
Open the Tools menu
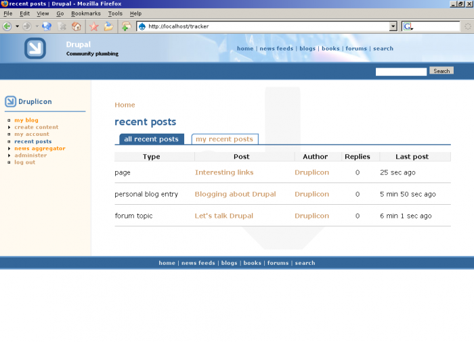click(x=115, y=14)
